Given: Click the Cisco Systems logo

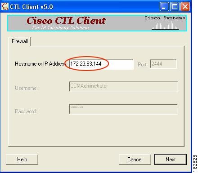Looking at the screenshot, I should 165,23.
